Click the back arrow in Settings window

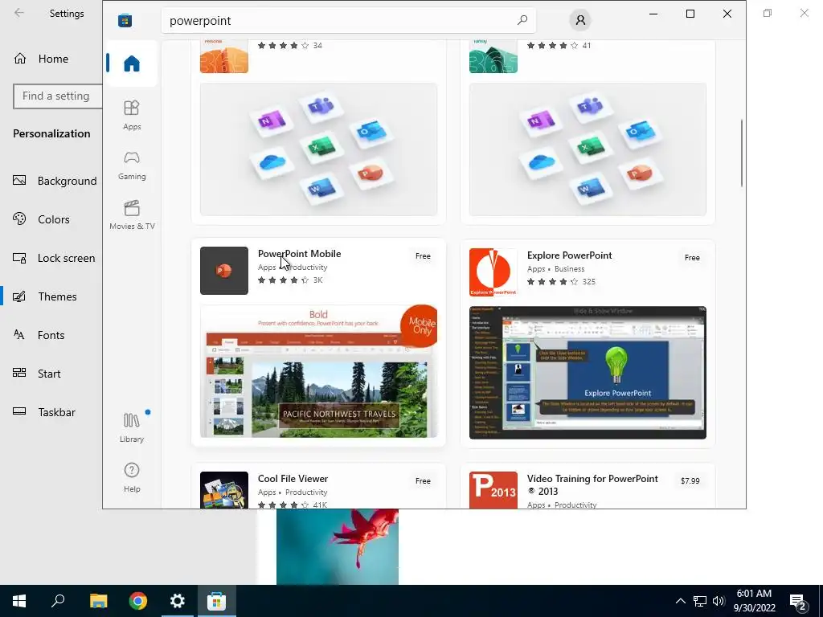tap(19, 13)
